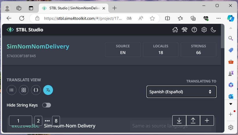Go to page 2
This screenshot has width=238, height=135.
pyautogui.click(x=38, y=120)
